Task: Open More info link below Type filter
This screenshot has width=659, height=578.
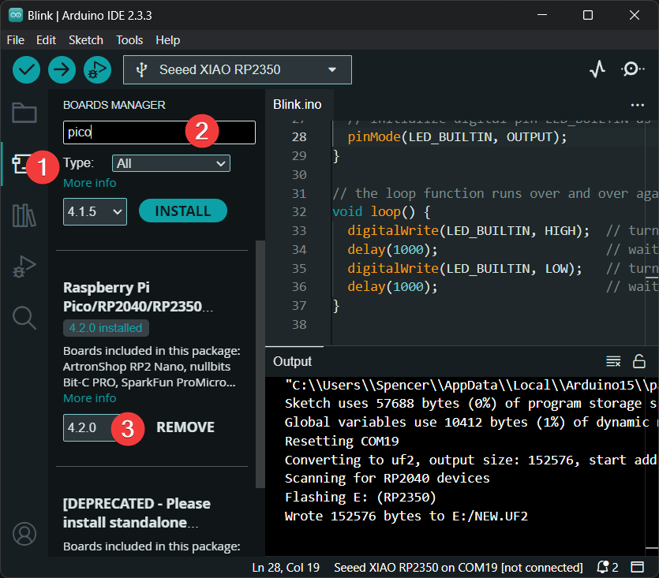Action: 89,183
